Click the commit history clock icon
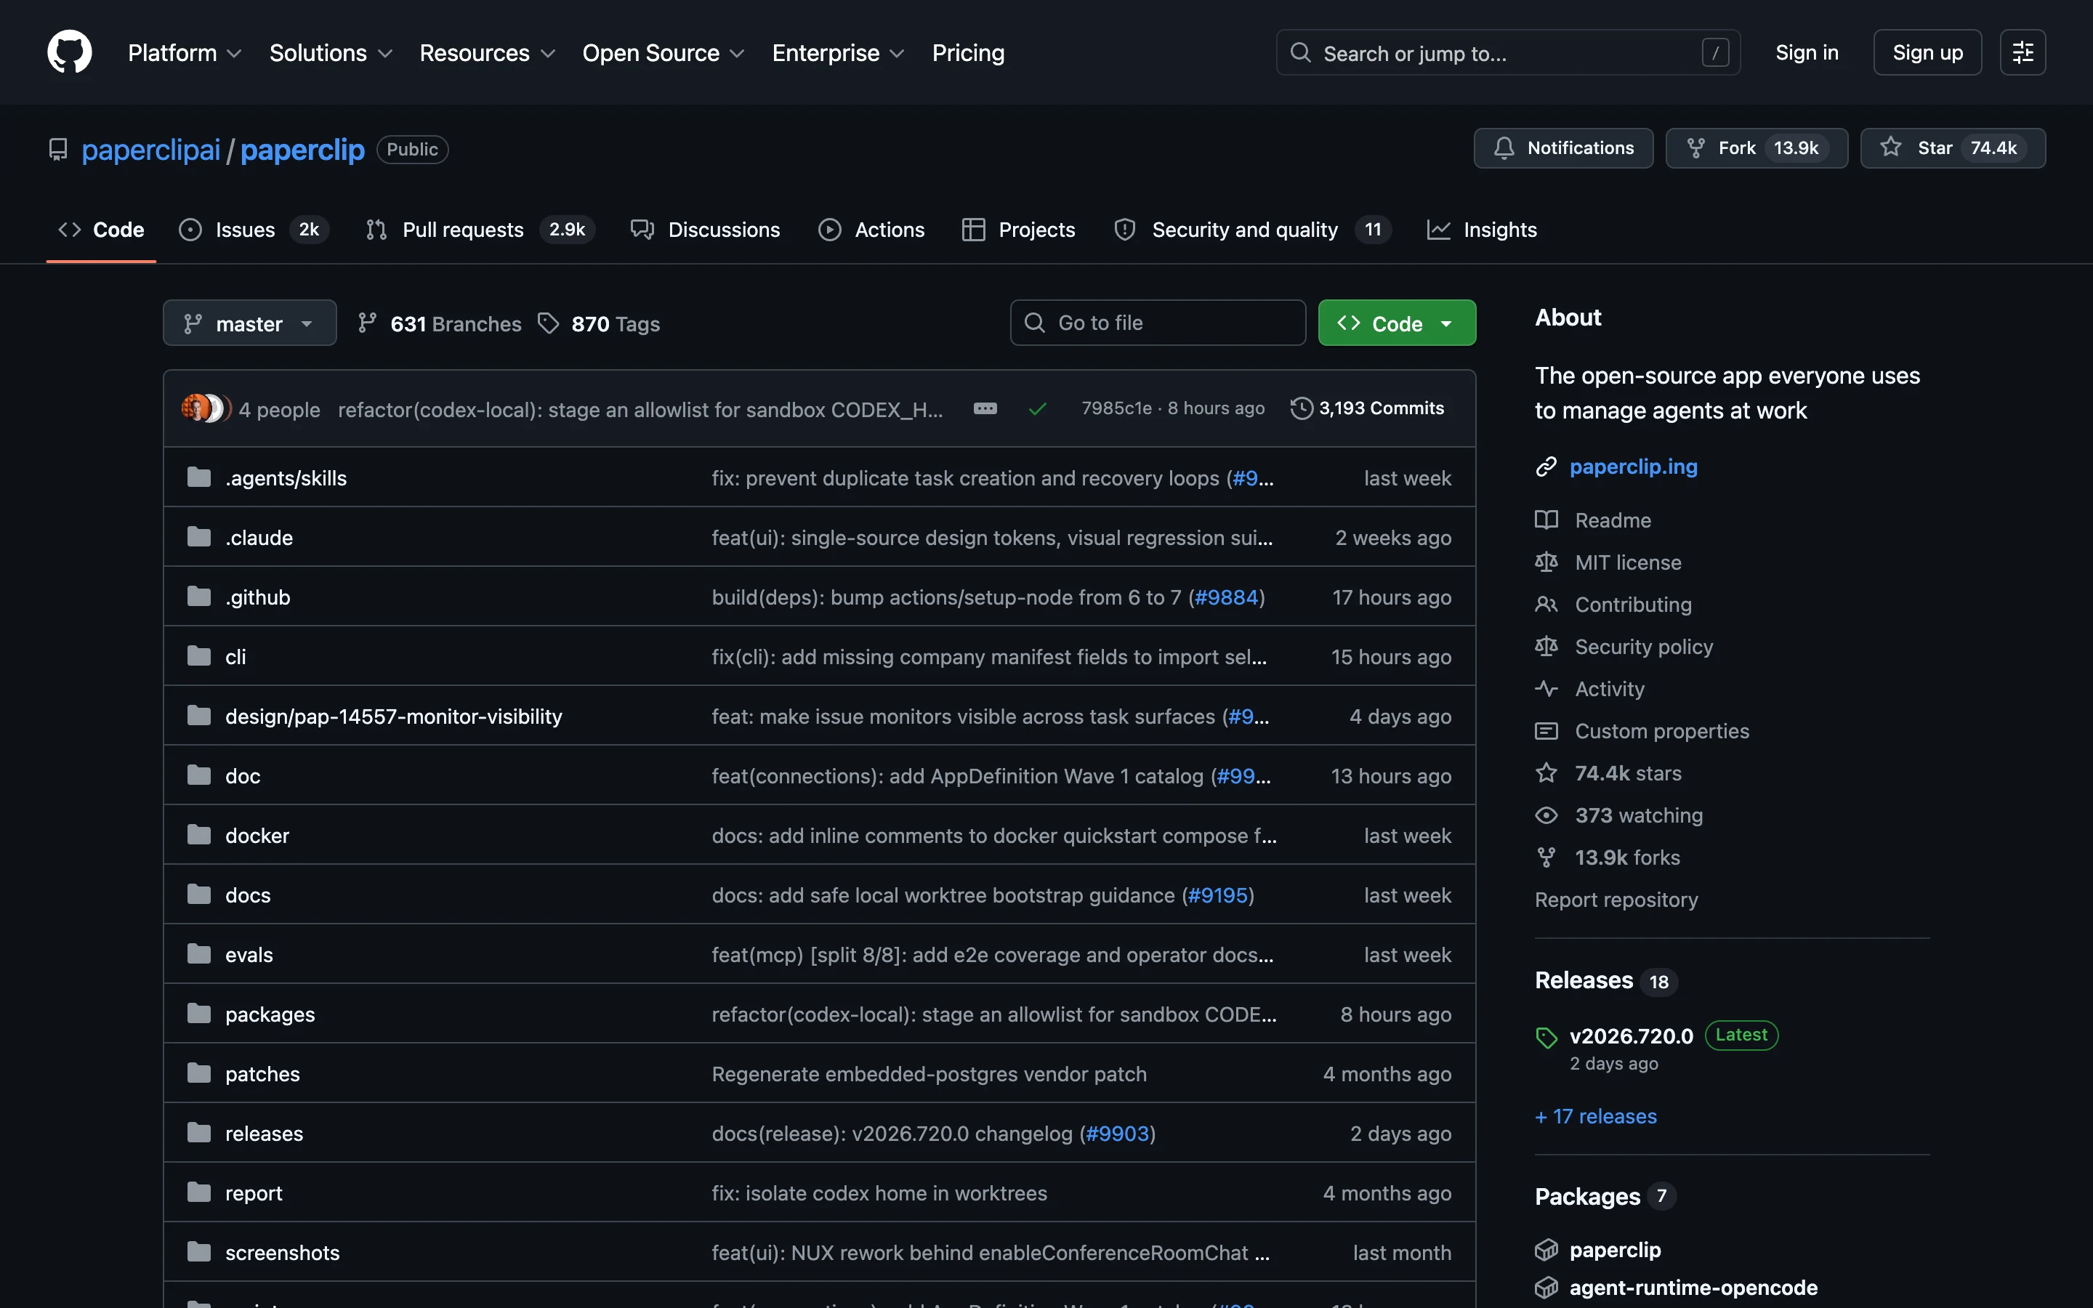Viewport: 2093px width, 1308px height. coord(1301,408)
